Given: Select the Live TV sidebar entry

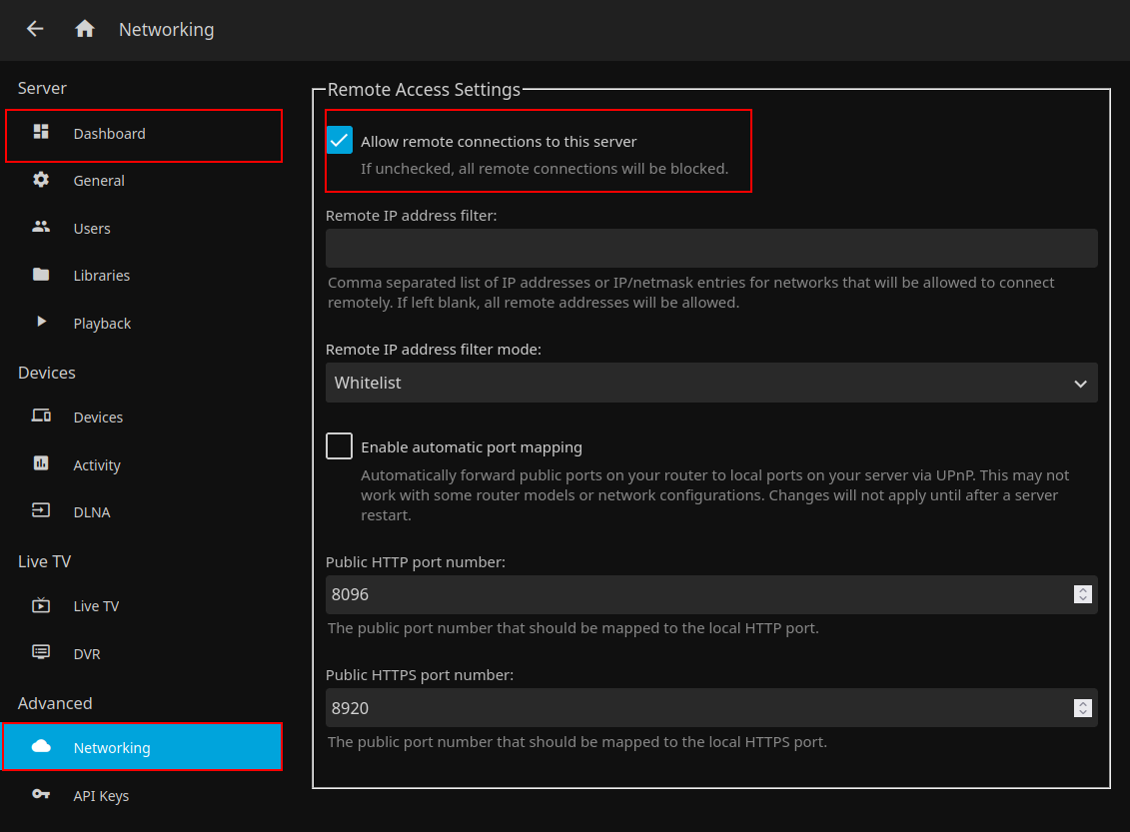Looking at the screenshot, I should click(96, 606).
